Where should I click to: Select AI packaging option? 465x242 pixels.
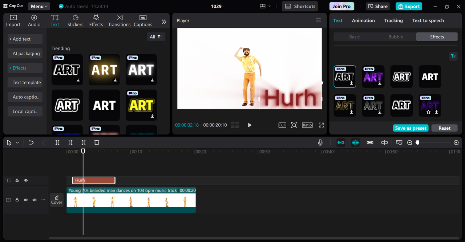[25, 53]
